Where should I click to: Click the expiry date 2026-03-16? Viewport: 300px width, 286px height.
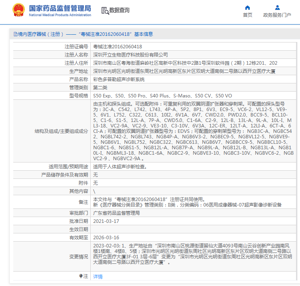pos(106,237)
